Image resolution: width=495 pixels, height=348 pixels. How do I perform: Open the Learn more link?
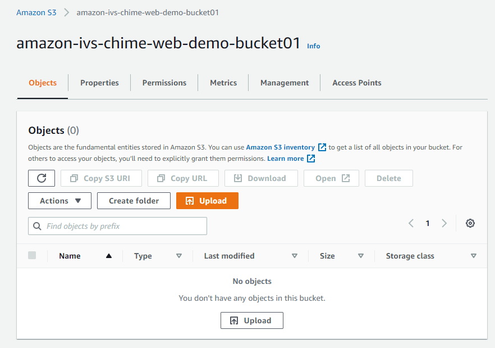point(285,159)
